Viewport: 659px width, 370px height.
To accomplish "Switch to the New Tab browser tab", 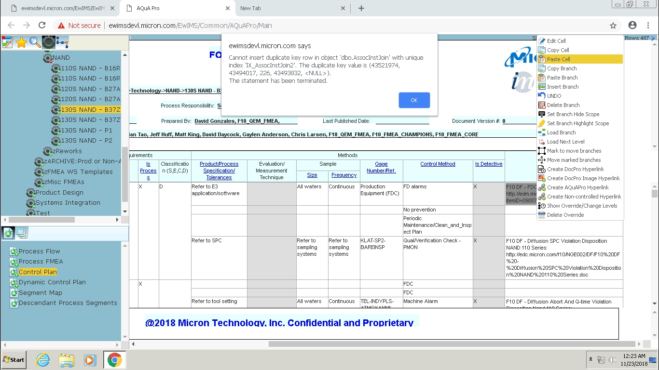I will coord(292,8).
